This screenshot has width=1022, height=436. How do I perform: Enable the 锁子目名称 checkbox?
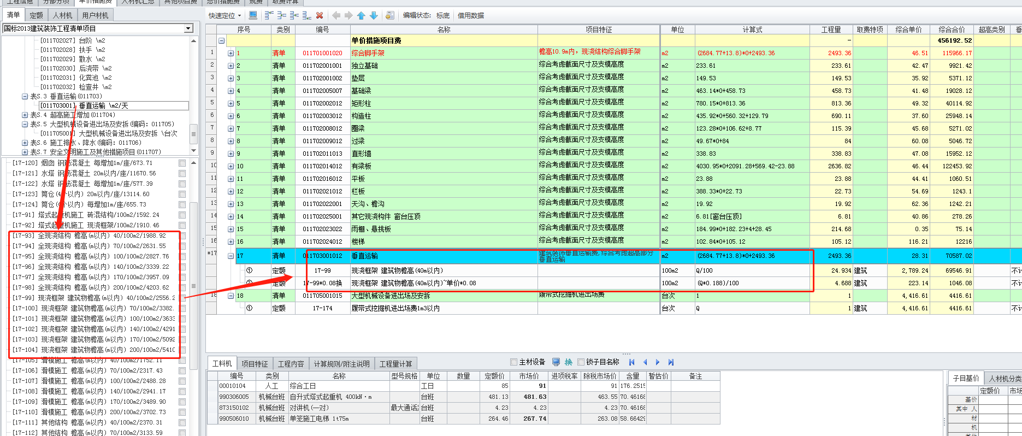(581, 362)
